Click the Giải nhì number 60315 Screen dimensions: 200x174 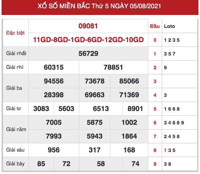[54, 67]
